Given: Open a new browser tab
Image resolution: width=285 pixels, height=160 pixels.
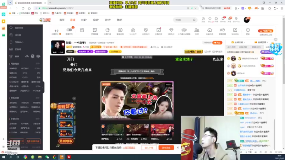Looking at the screenshot, I should point(50,3).
